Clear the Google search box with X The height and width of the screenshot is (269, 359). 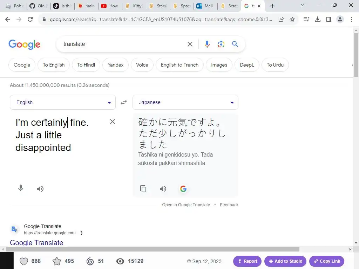click(x=190, y=44)
